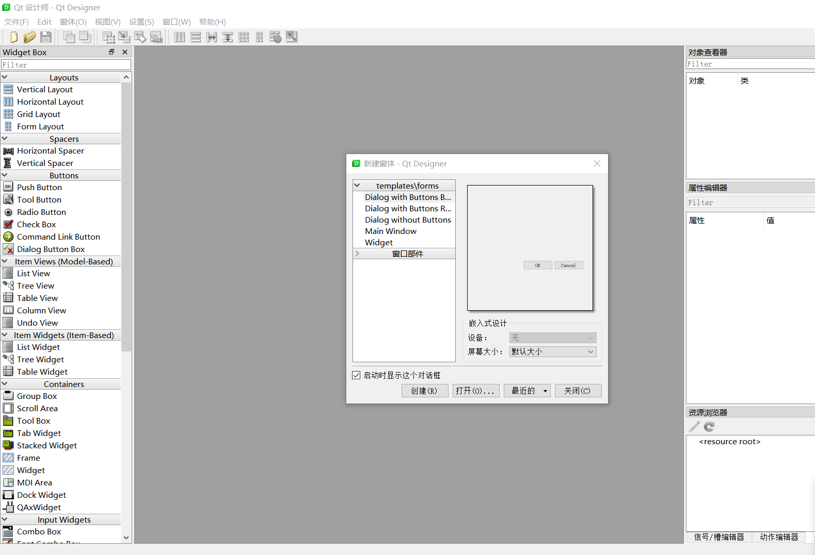
Task: Select the Edit Signals/Slots mode icon
Action: point(124,37)
